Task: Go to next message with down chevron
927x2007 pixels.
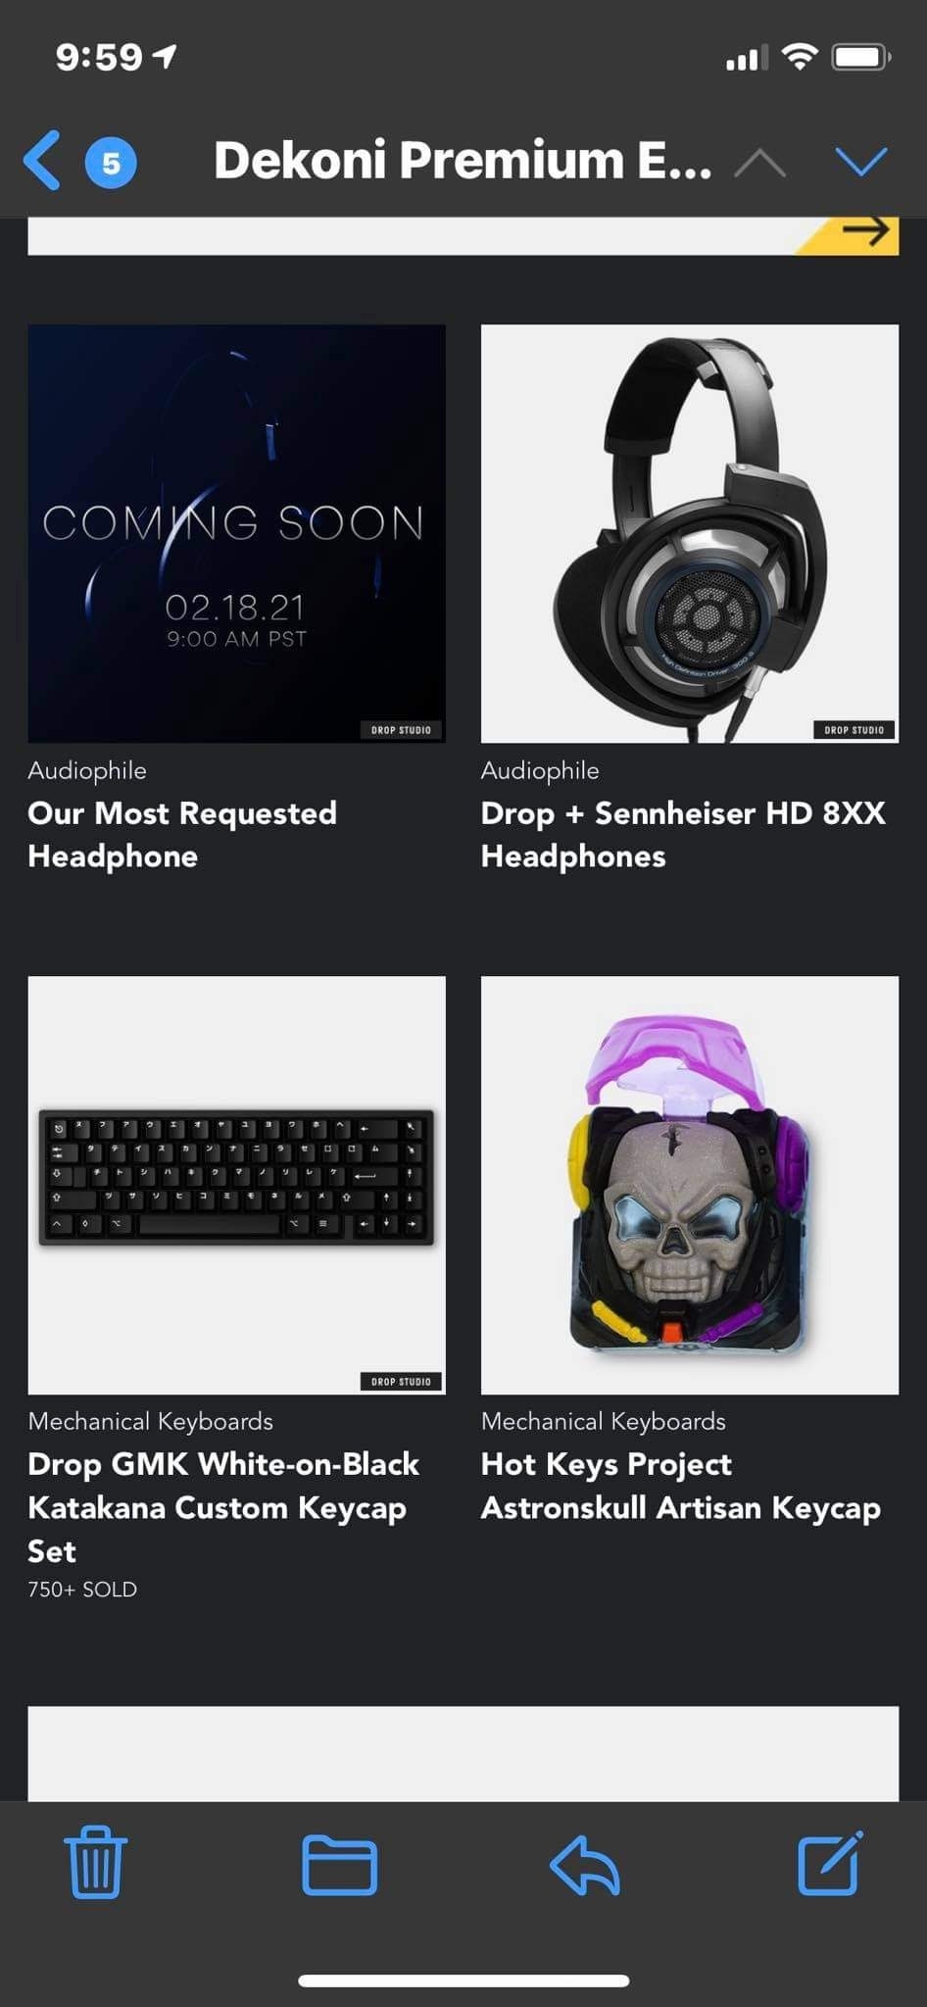Action: pyautogui.click(x=861, y=162)
